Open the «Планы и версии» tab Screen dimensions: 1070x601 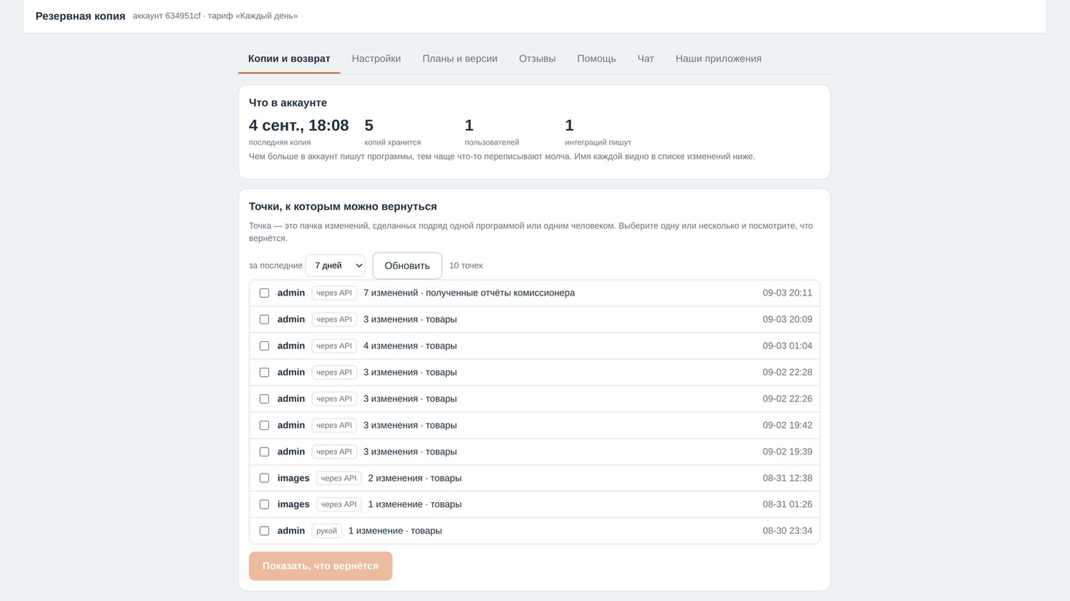(460, 59)
